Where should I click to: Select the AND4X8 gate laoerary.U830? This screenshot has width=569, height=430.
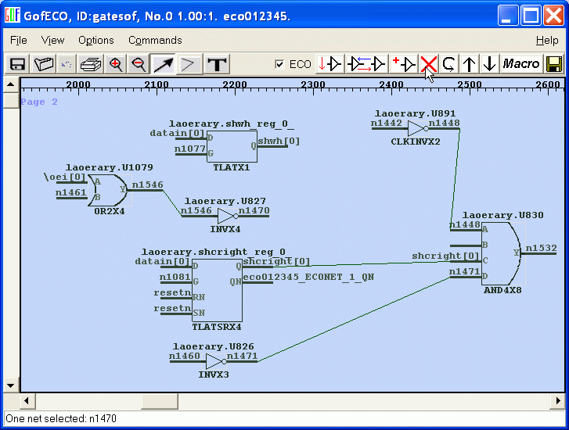[501, 253]
